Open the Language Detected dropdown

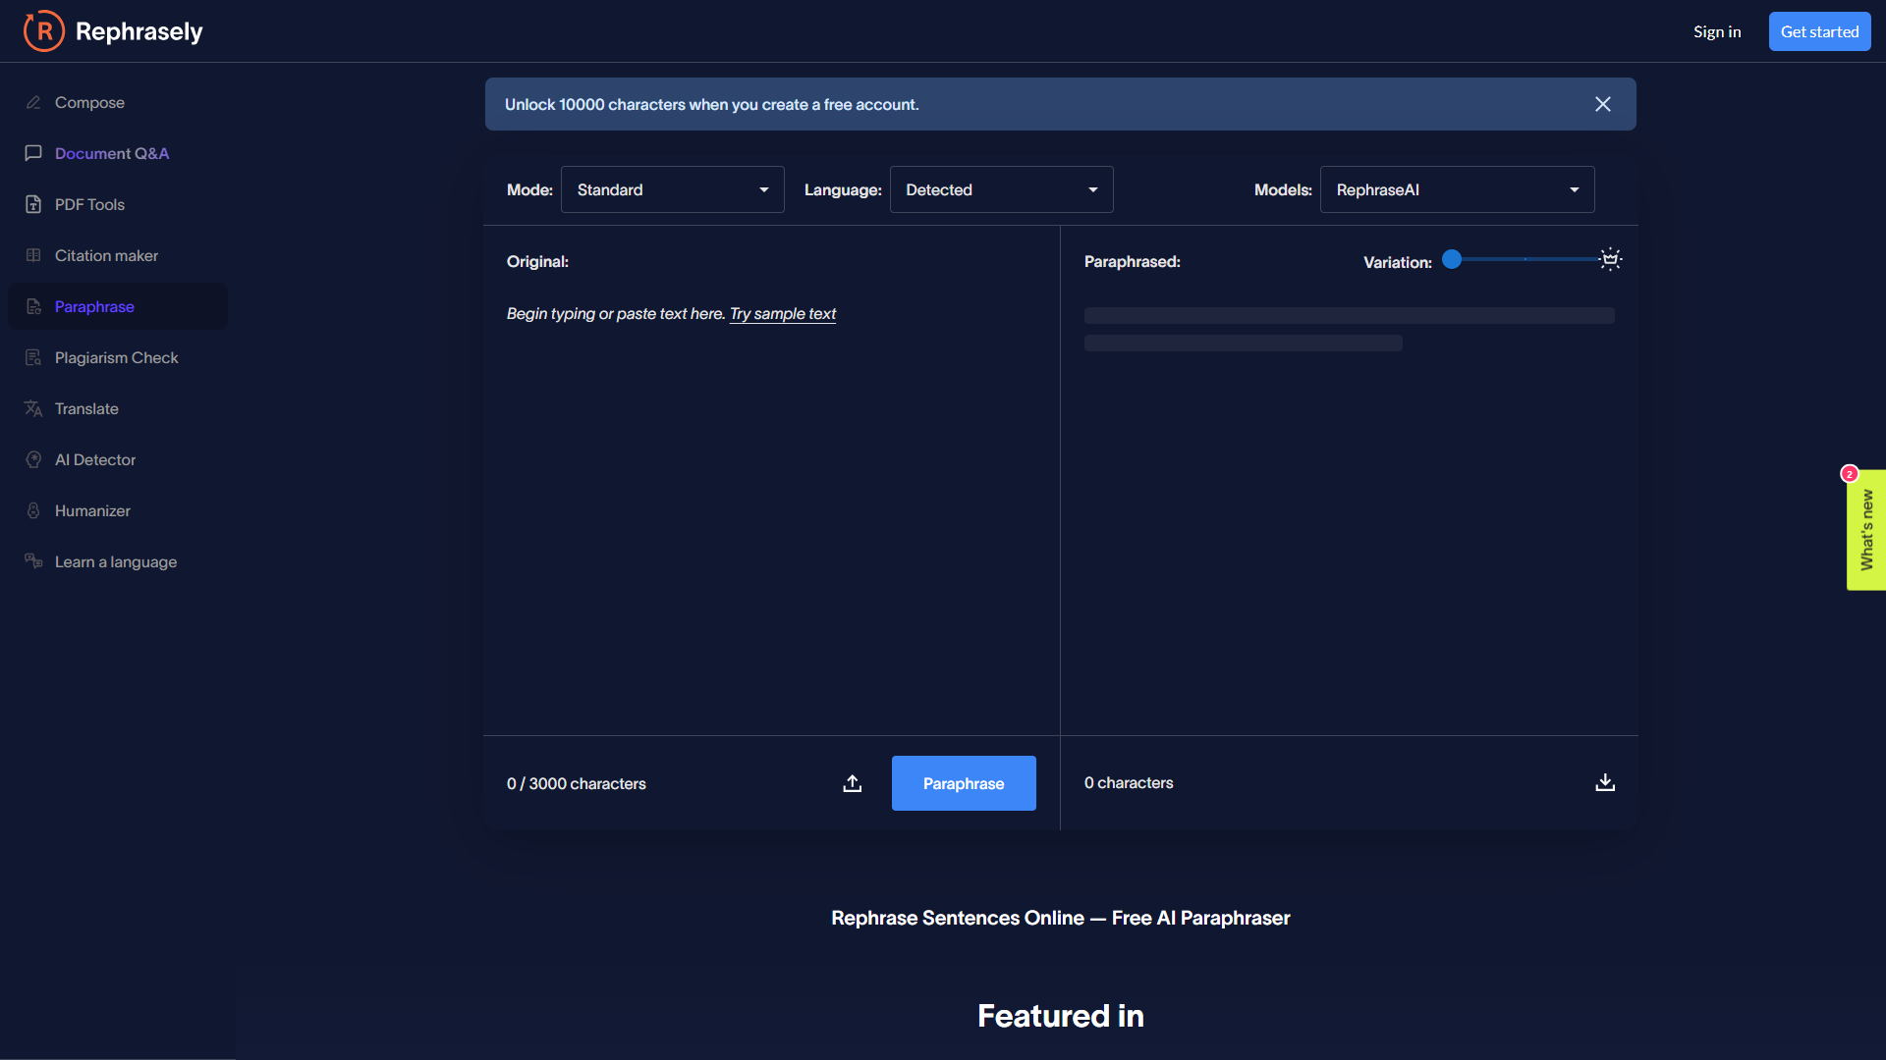(x=1001, y=189)
